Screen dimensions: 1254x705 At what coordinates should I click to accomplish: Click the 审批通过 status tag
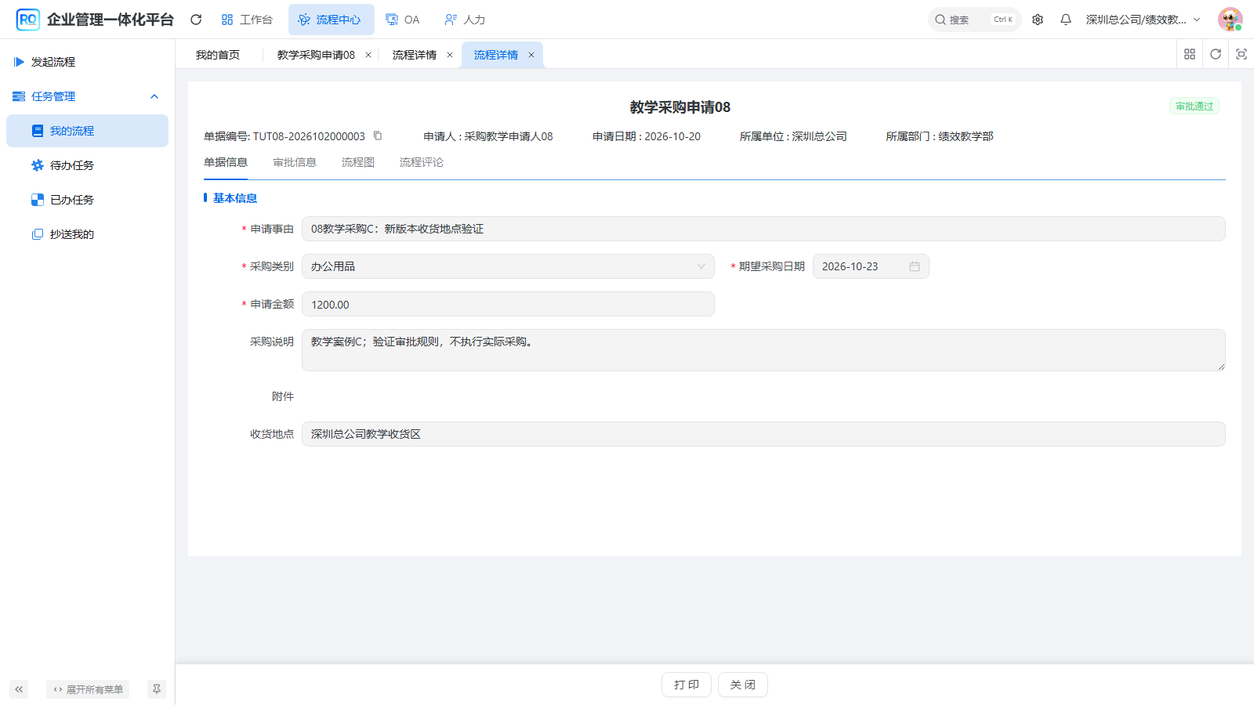click(x=1194, y=107)
